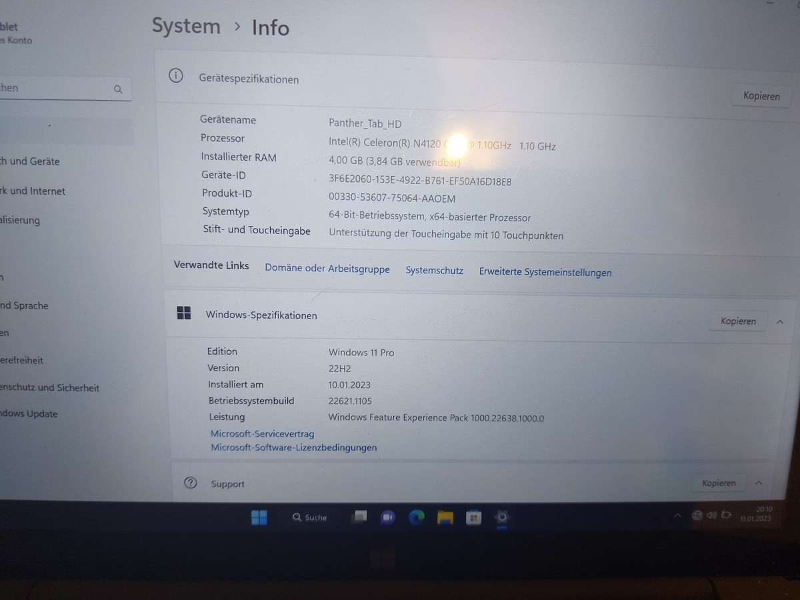Open Zeit und Sprache sidebar item
Image resolution: width=800 pixels, height=600 pixels.
click(24, 306)
